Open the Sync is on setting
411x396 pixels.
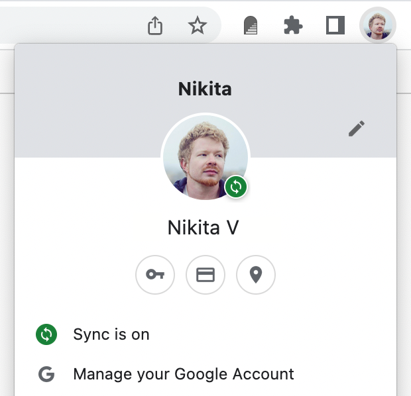point(206,334)
